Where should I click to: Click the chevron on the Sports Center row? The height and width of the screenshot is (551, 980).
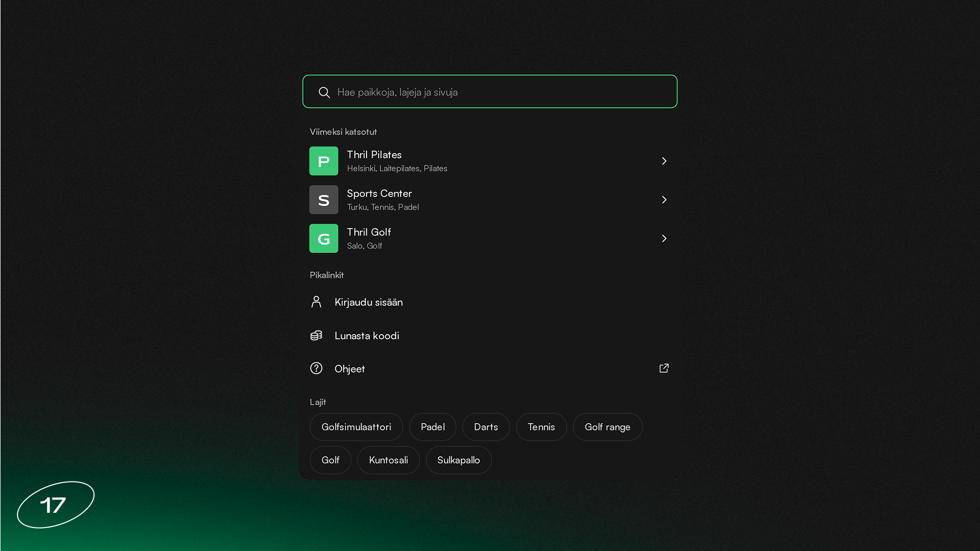(x=664, y=199)
